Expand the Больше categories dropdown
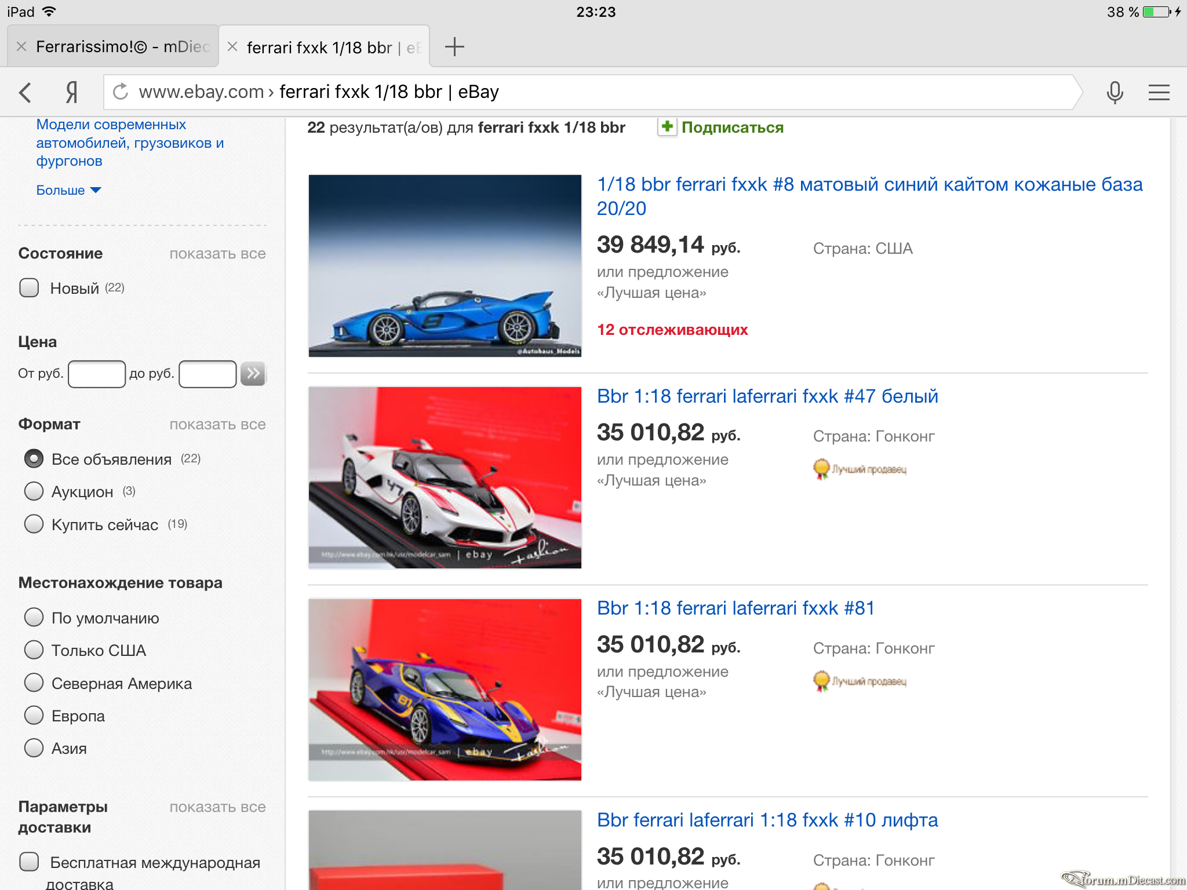Screen dimensions: 1187x890 pyautogui.click(x=68, y=190)
